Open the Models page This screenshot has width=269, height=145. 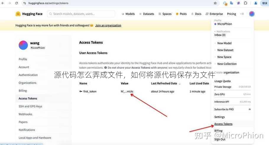(x=128, y=14)
